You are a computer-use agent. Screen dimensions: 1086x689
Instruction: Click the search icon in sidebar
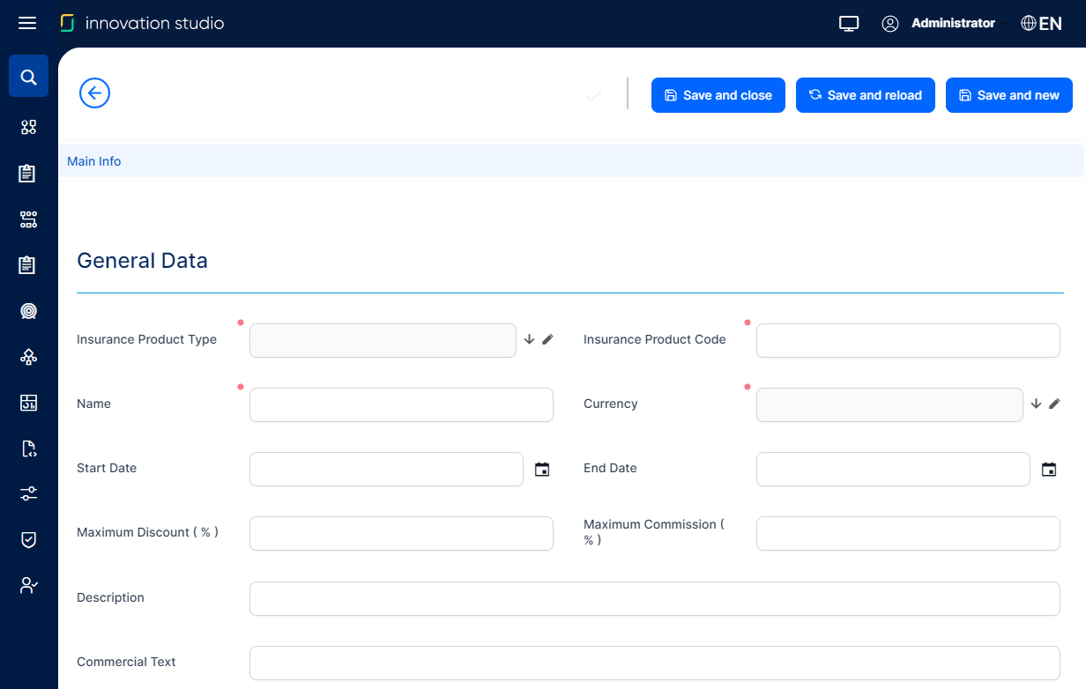[x=28, y=77]
